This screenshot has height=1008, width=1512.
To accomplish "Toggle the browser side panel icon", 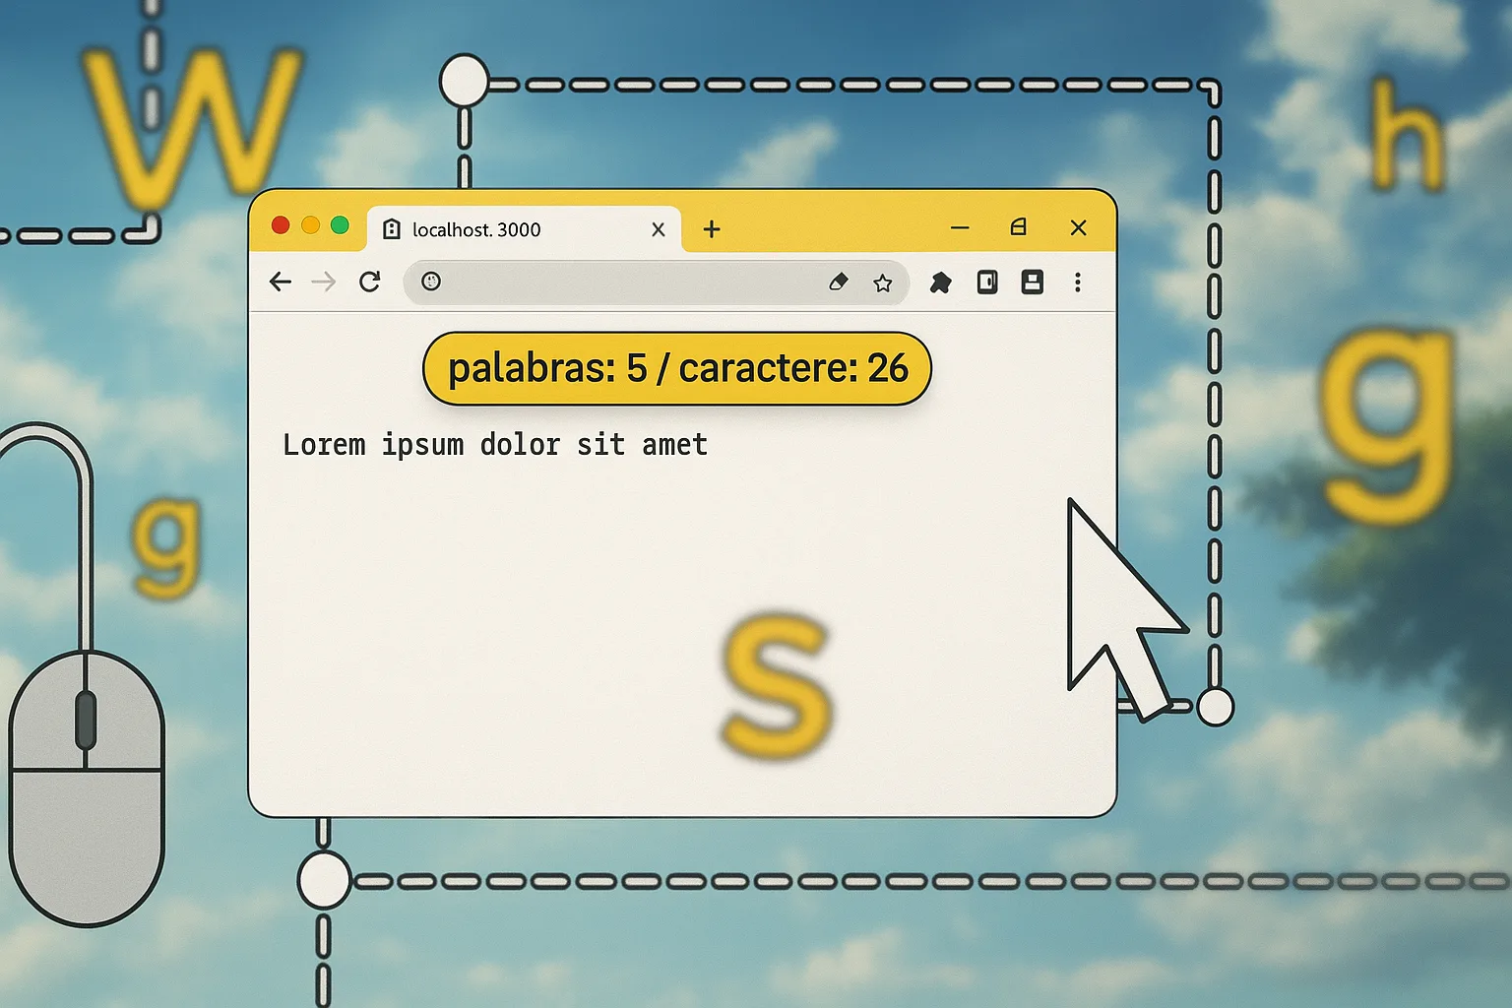I will (986, 283).
